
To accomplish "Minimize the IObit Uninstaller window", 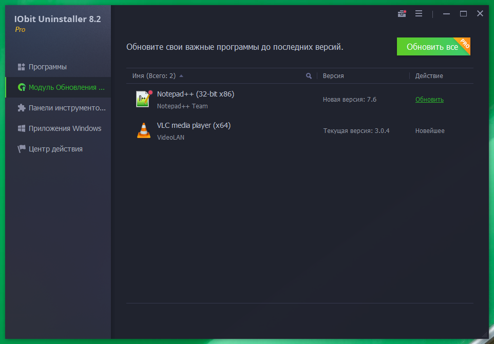I will [446, 13].
